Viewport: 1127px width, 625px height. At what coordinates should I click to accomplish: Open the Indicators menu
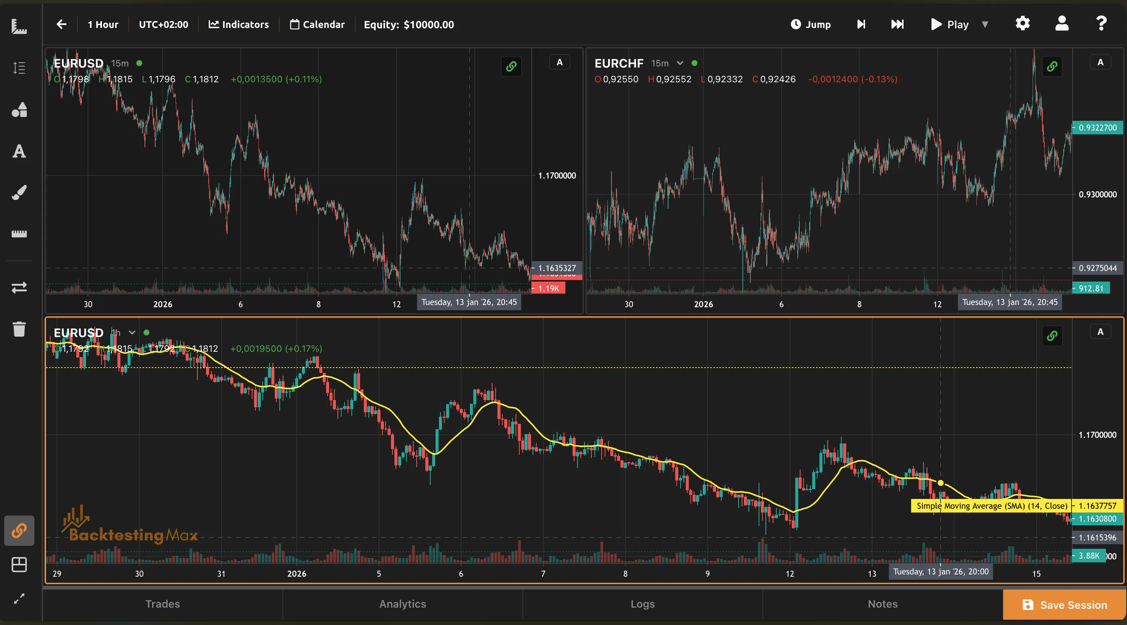(x=239, y=25)
